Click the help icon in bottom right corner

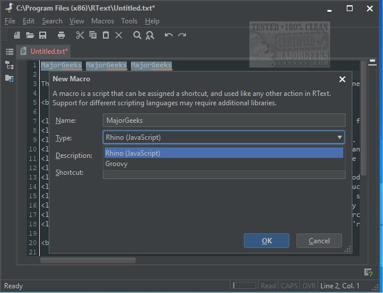point(368,272)
